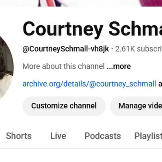Select the @CourtneySchmall-vh8jk handle text
This screenshot has height=162, width=162.
[66, 49]
